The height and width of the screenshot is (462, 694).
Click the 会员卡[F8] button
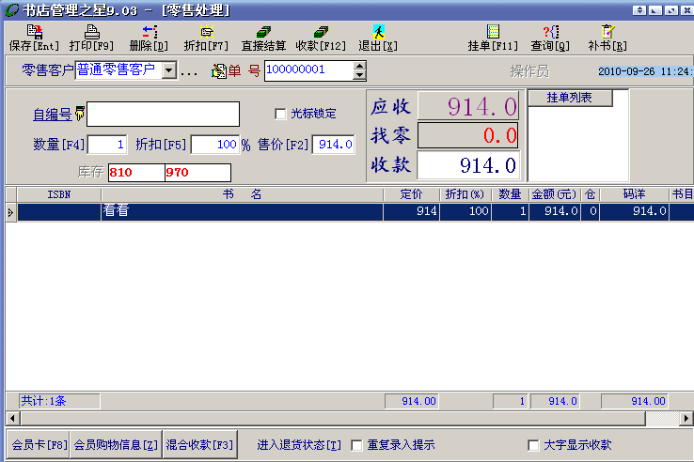[39, 444]
